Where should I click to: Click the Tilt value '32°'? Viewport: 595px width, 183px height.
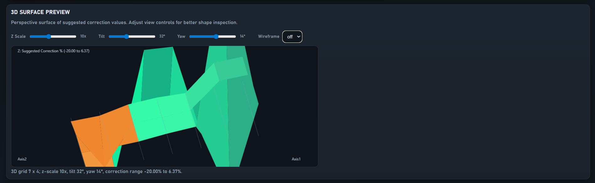tap(162, 36)
